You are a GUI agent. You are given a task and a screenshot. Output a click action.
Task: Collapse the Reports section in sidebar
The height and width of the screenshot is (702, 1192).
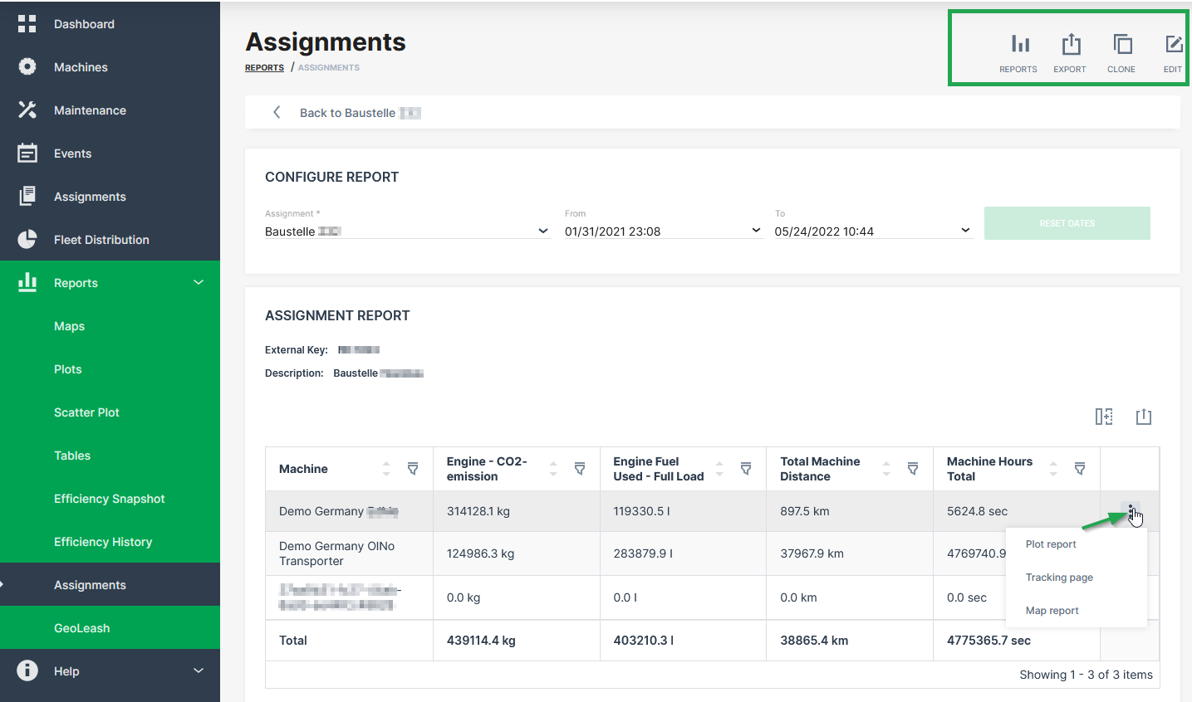(199, 283)
